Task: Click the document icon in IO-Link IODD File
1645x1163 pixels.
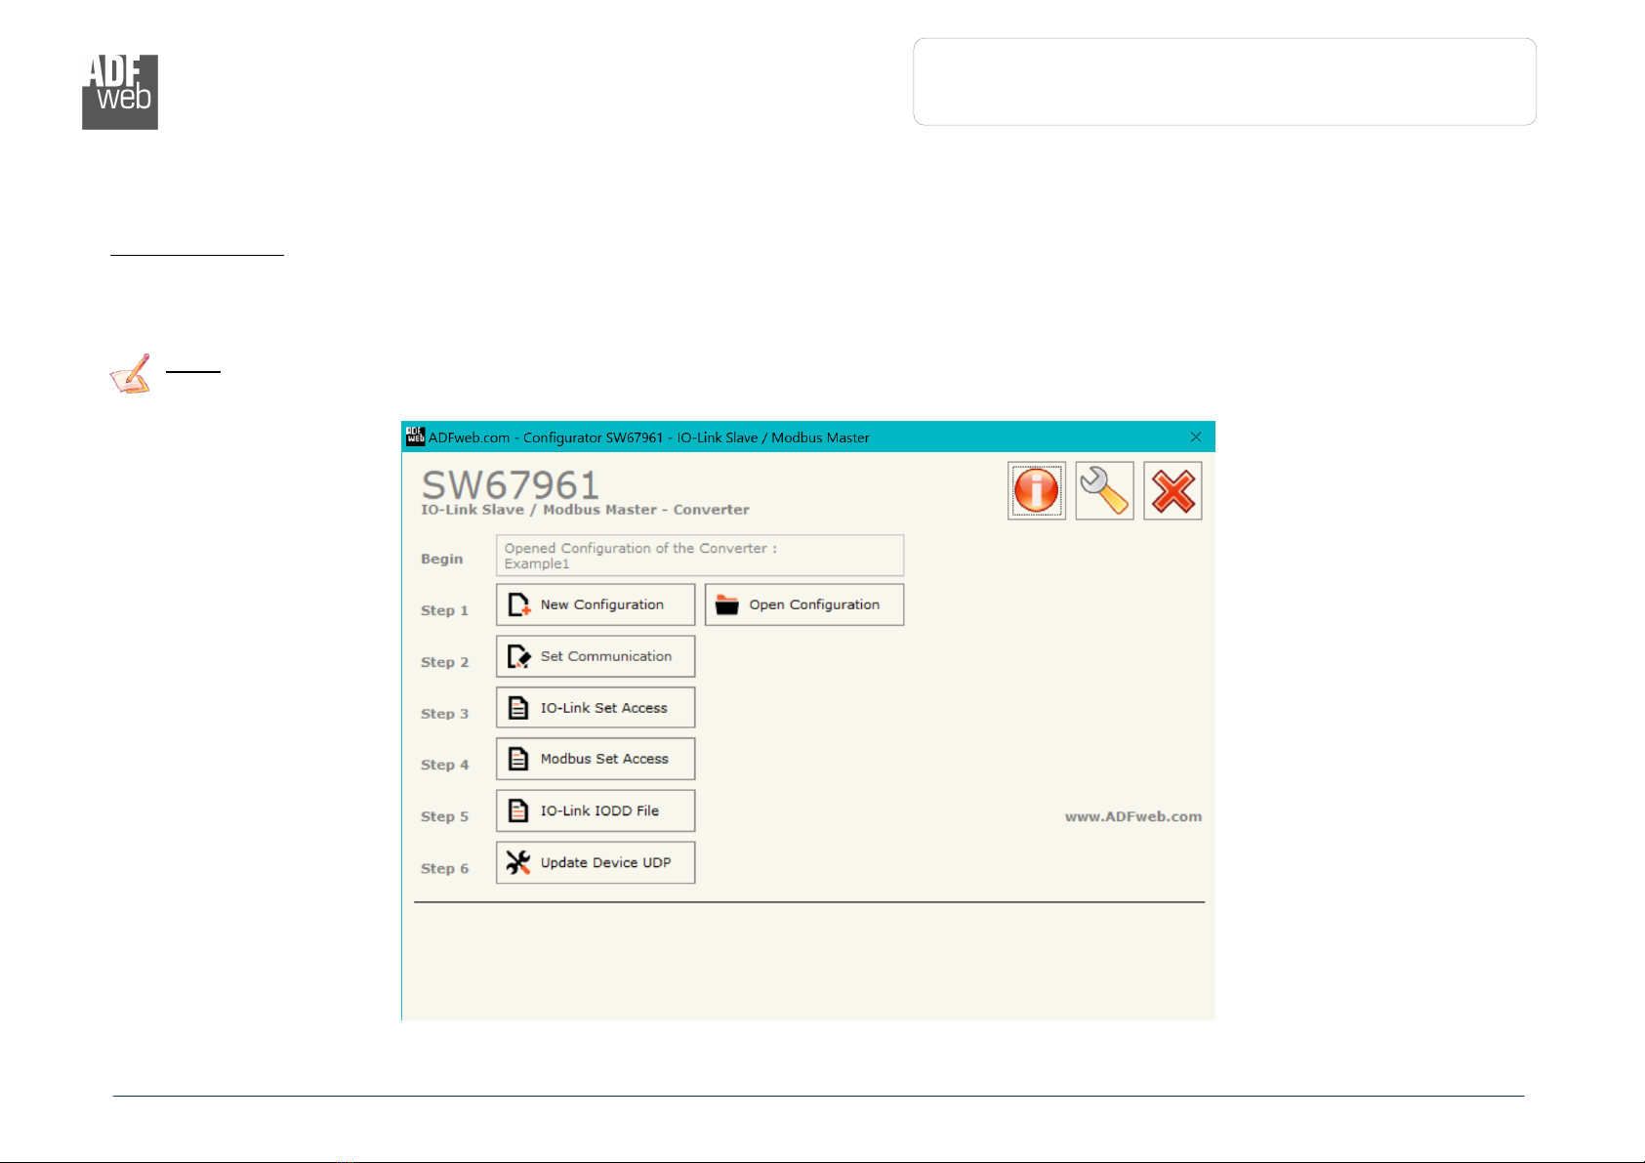Action: pos(518,810)
